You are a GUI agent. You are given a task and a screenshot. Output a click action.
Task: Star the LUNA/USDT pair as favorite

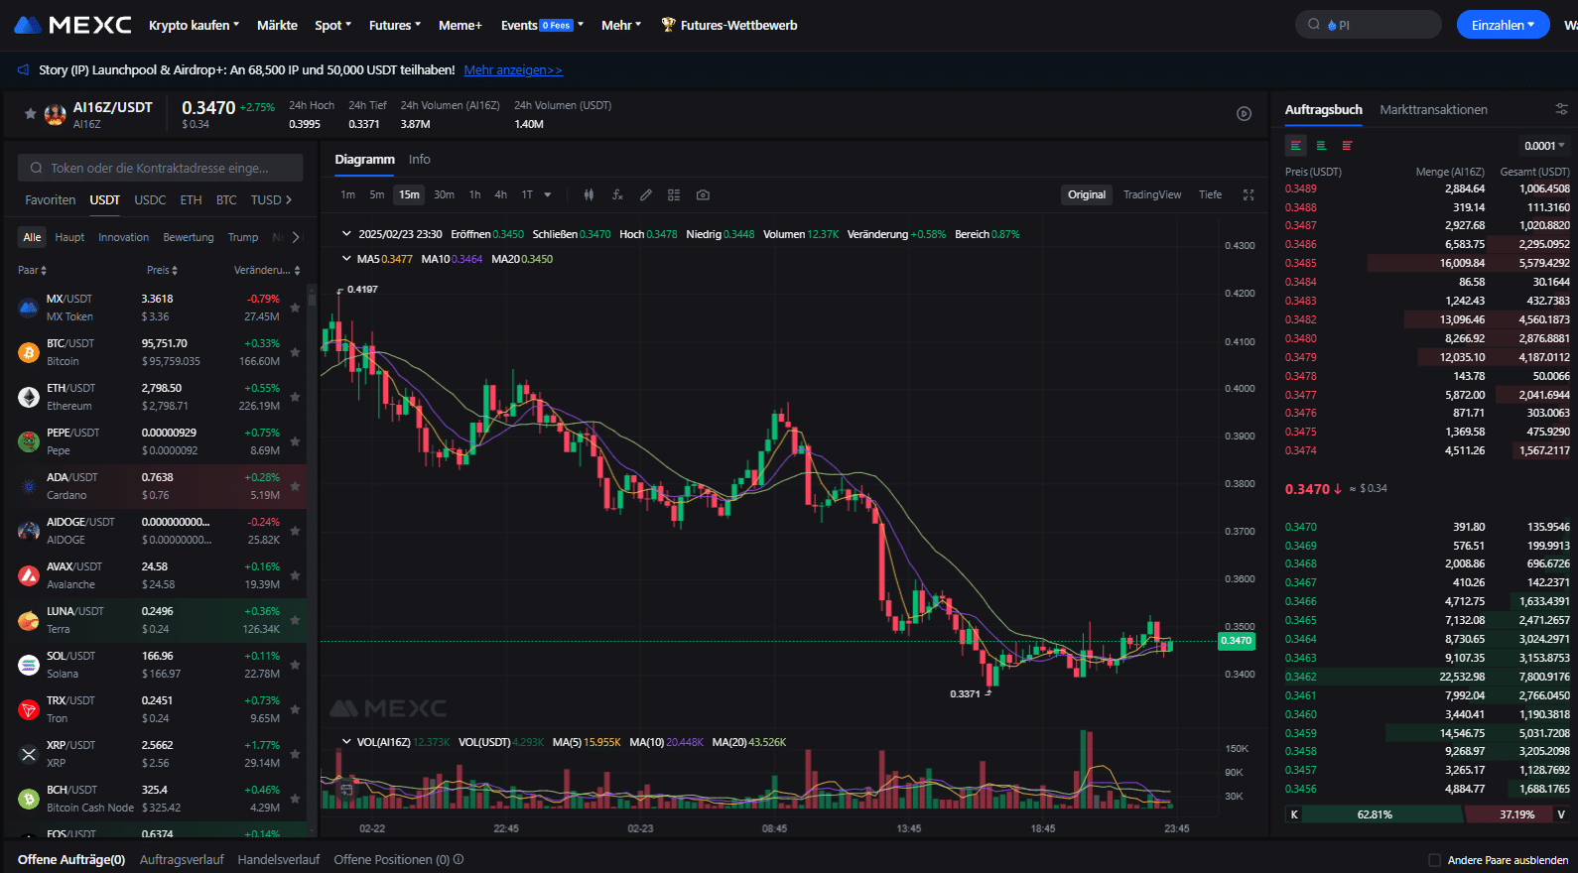point(295,620)
